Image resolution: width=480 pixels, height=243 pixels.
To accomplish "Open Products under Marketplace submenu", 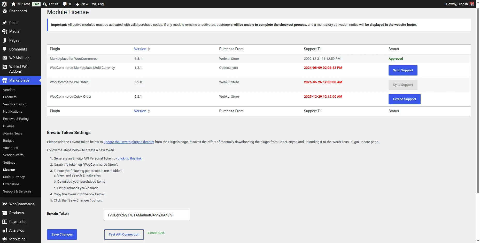I will coord(10,97).
